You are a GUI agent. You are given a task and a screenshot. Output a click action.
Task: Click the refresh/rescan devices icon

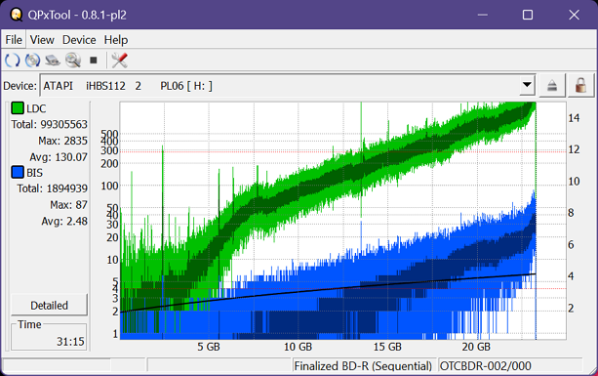(x=13, y=61)
